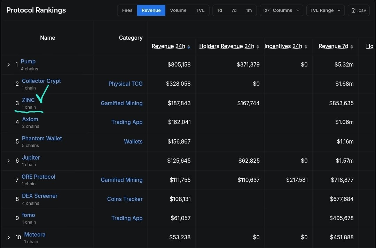This screenshot has height=248, width=376.
Task: Open Axiom's Trading App category link
Action: [x=127, y=122]
